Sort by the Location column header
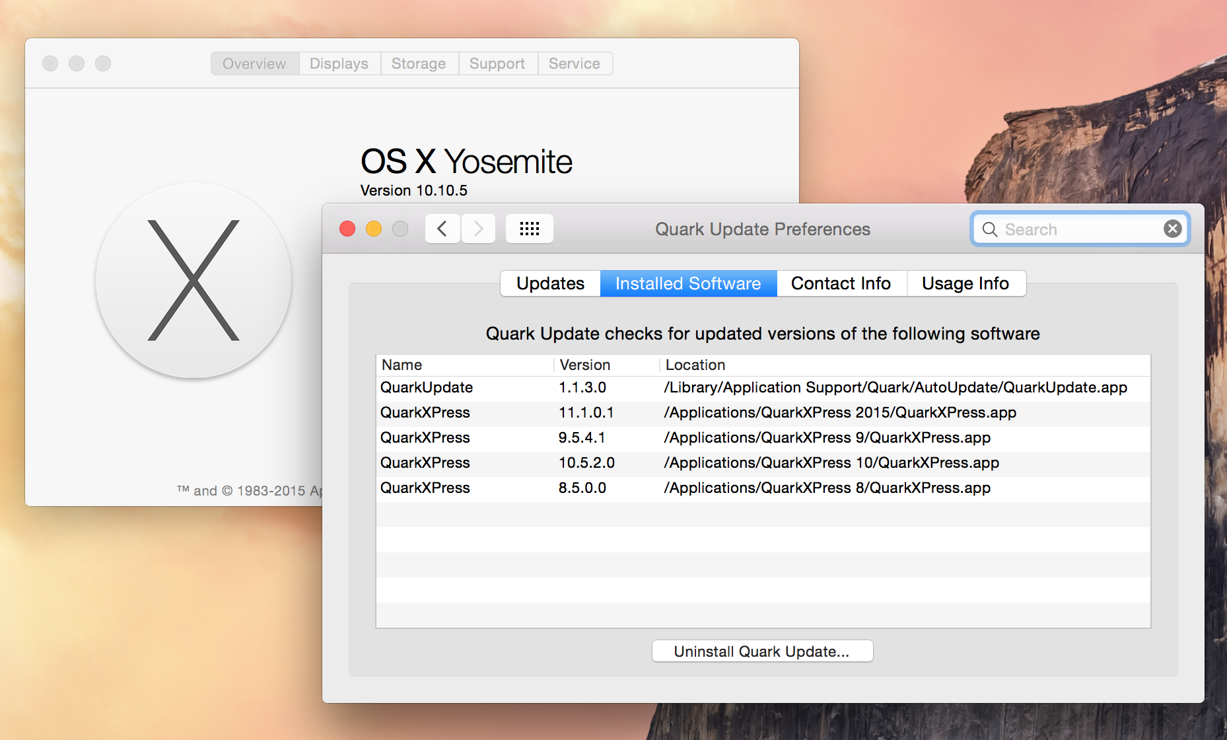 [905, 365]
